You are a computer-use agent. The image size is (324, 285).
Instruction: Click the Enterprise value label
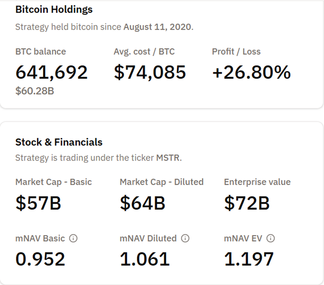(257, 182)
